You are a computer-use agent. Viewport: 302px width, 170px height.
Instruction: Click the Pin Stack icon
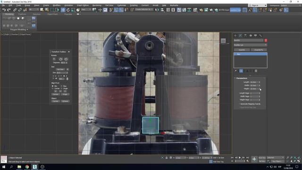coord(235,71)
